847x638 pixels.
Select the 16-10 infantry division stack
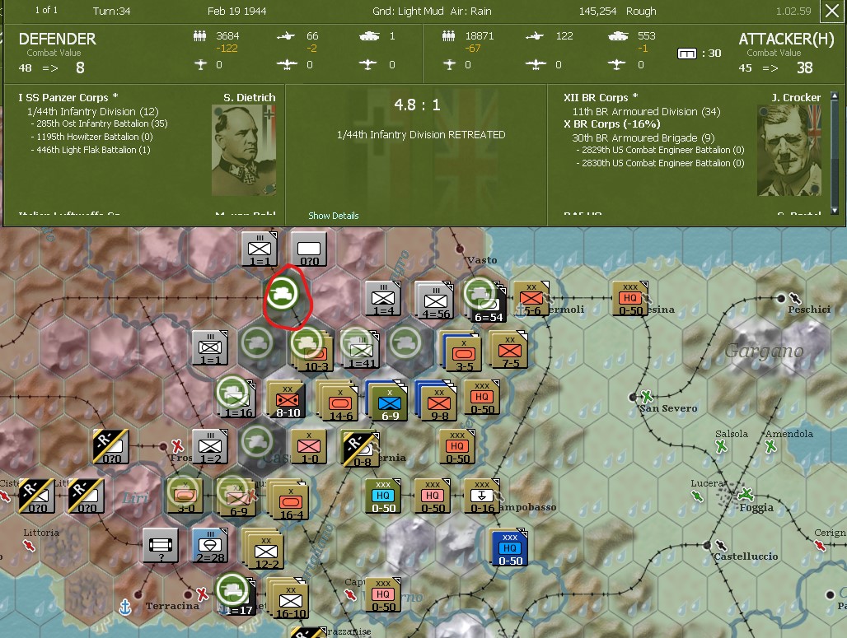pyautogui.click(x=288, y=599)
